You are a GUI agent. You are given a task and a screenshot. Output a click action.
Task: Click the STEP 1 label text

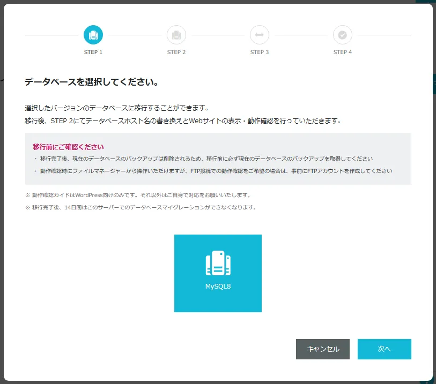point(93,52)
